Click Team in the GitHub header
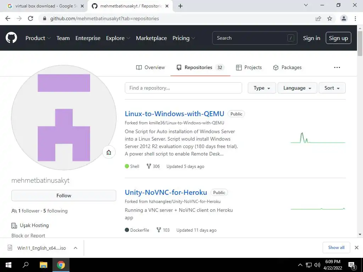This screenshot has height=272, width=363. 63,38
